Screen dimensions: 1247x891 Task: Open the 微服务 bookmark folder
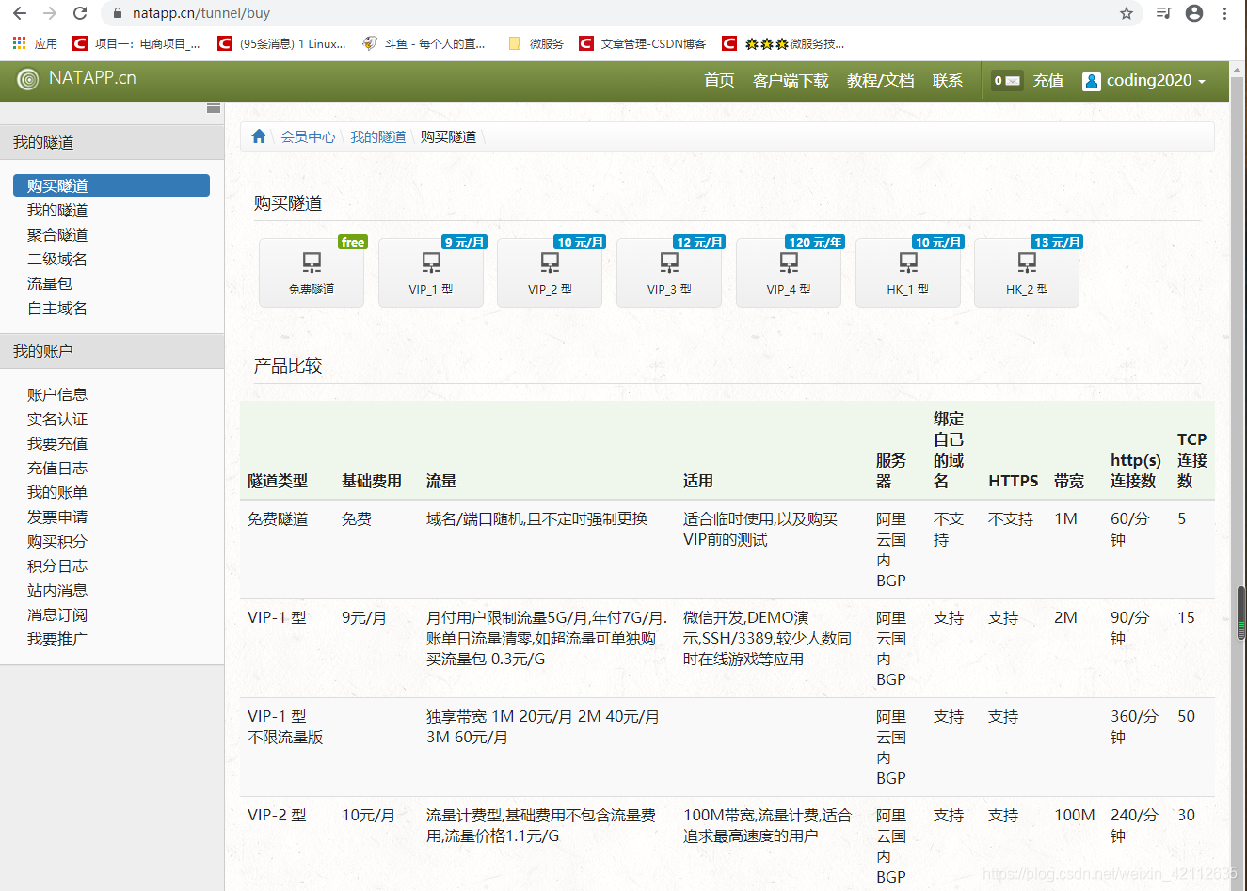pos(536,43)
